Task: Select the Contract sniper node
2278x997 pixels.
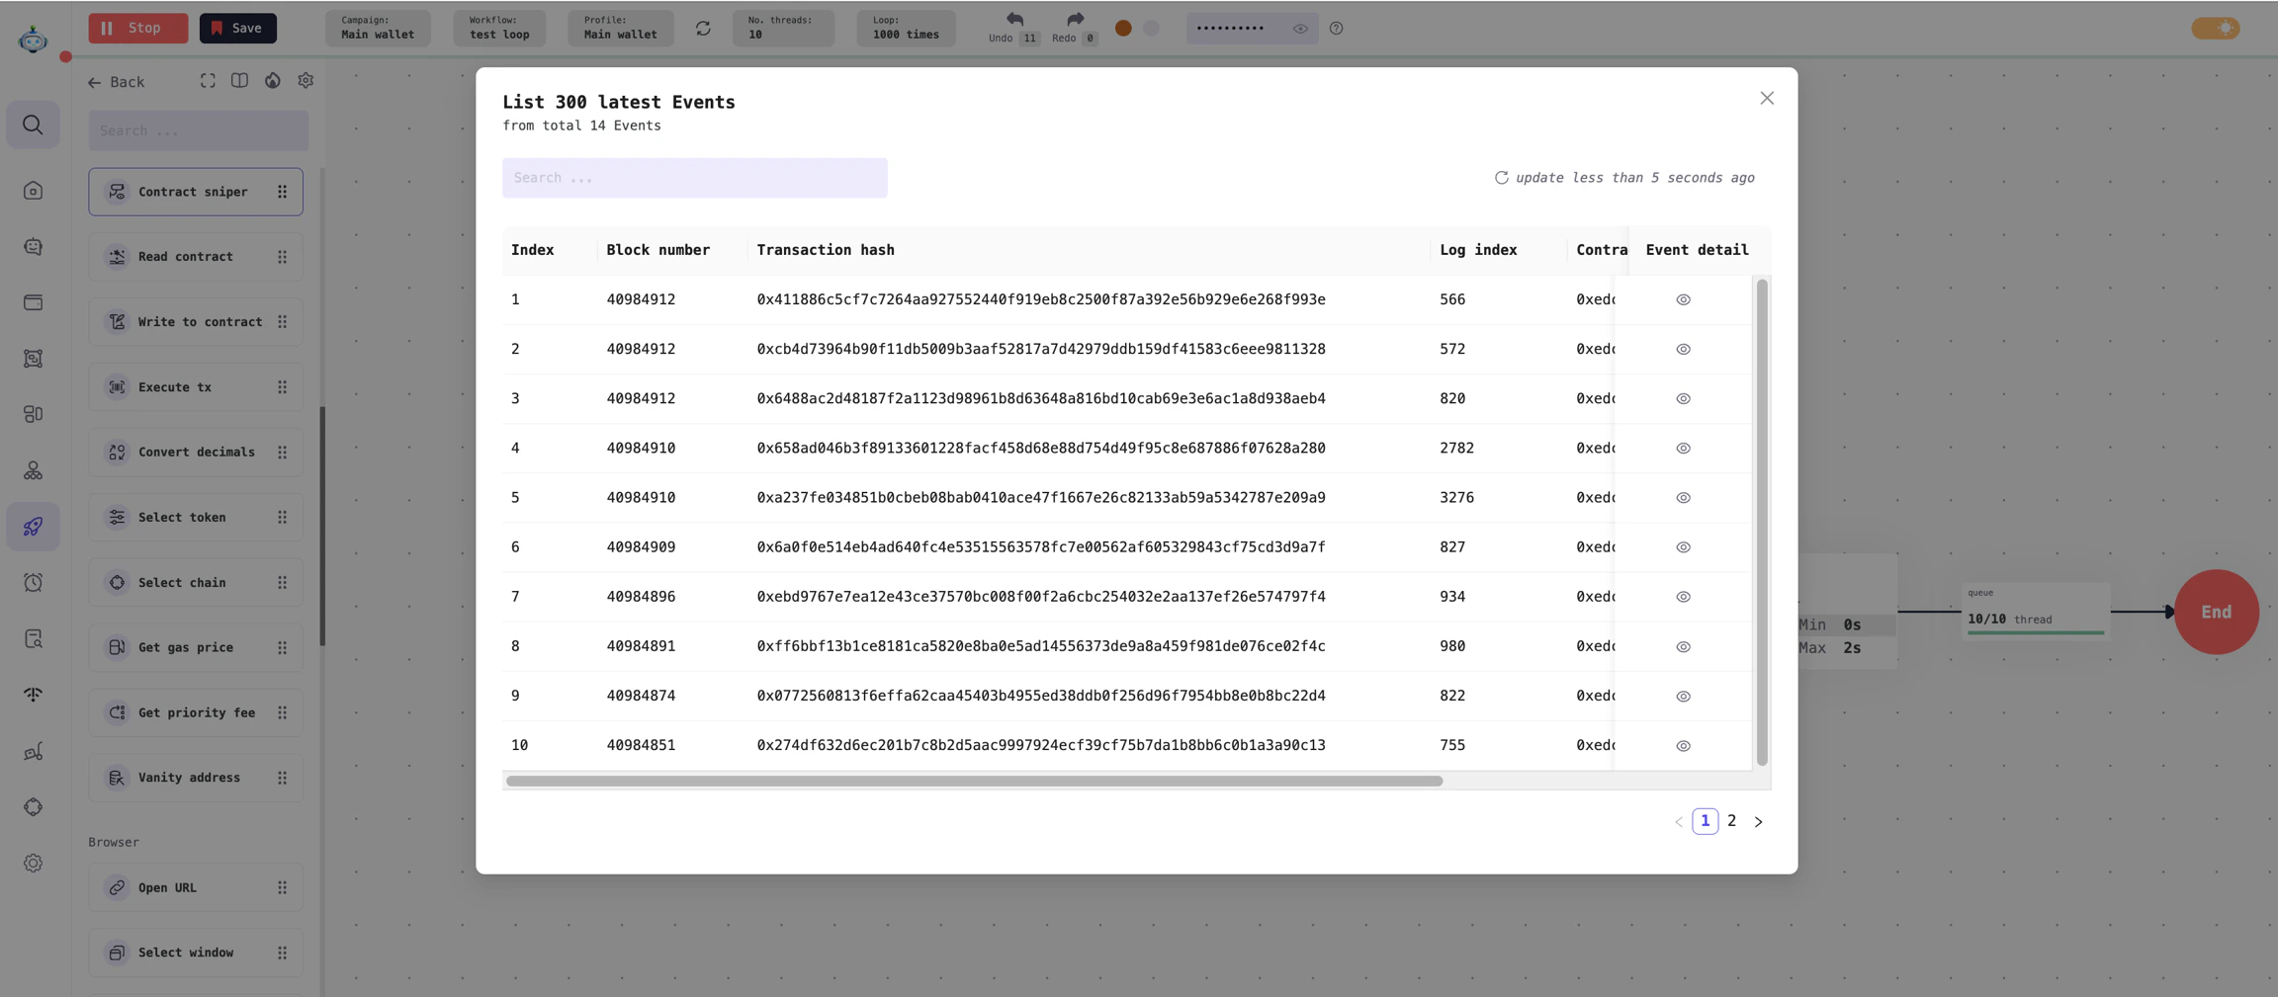Action: tap(196, 192)
